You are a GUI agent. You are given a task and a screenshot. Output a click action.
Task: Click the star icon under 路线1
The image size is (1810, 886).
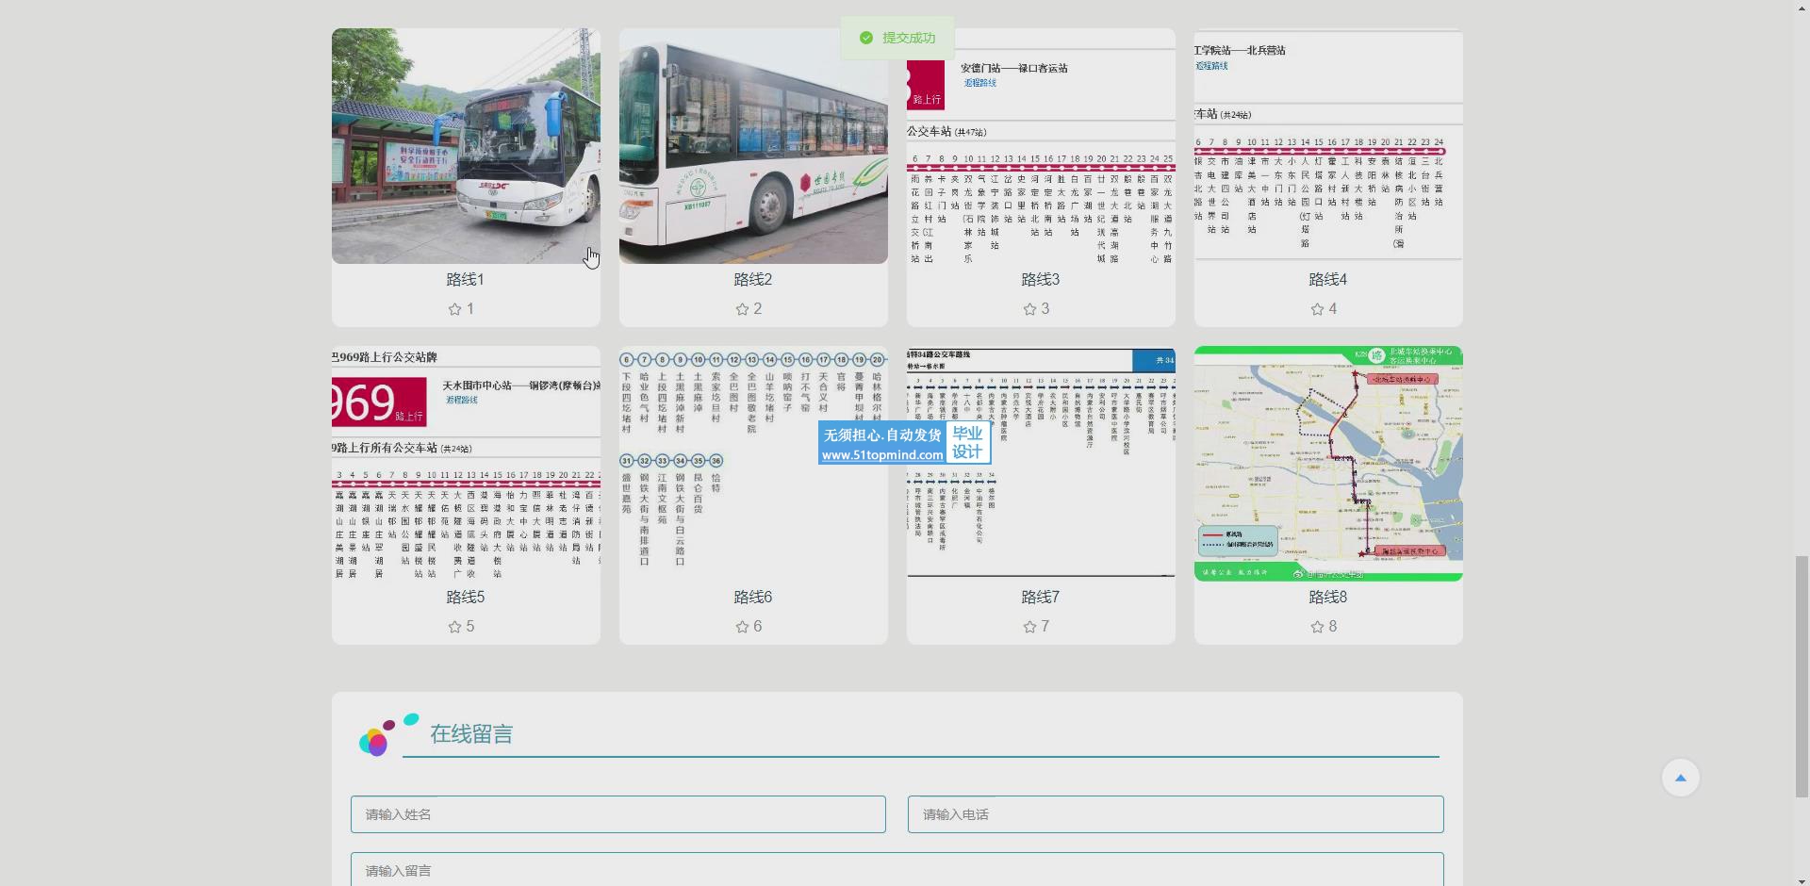(x=455, y=309)
